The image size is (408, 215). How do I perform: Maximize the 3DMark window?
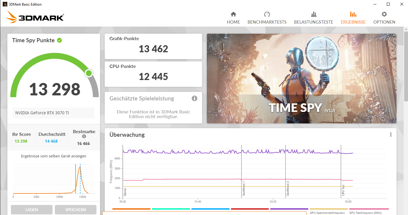tap(388, 4)
